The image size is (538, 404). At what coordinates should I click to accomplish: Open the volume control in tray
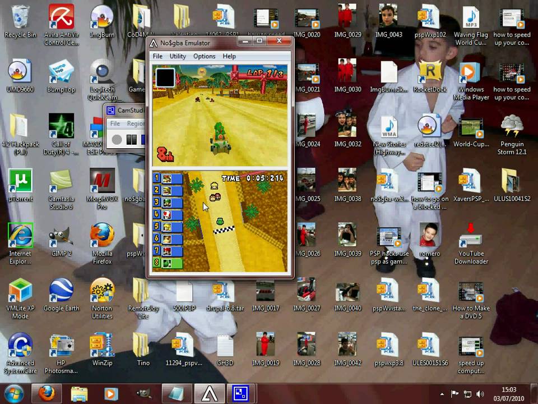(x=480, y=394)
